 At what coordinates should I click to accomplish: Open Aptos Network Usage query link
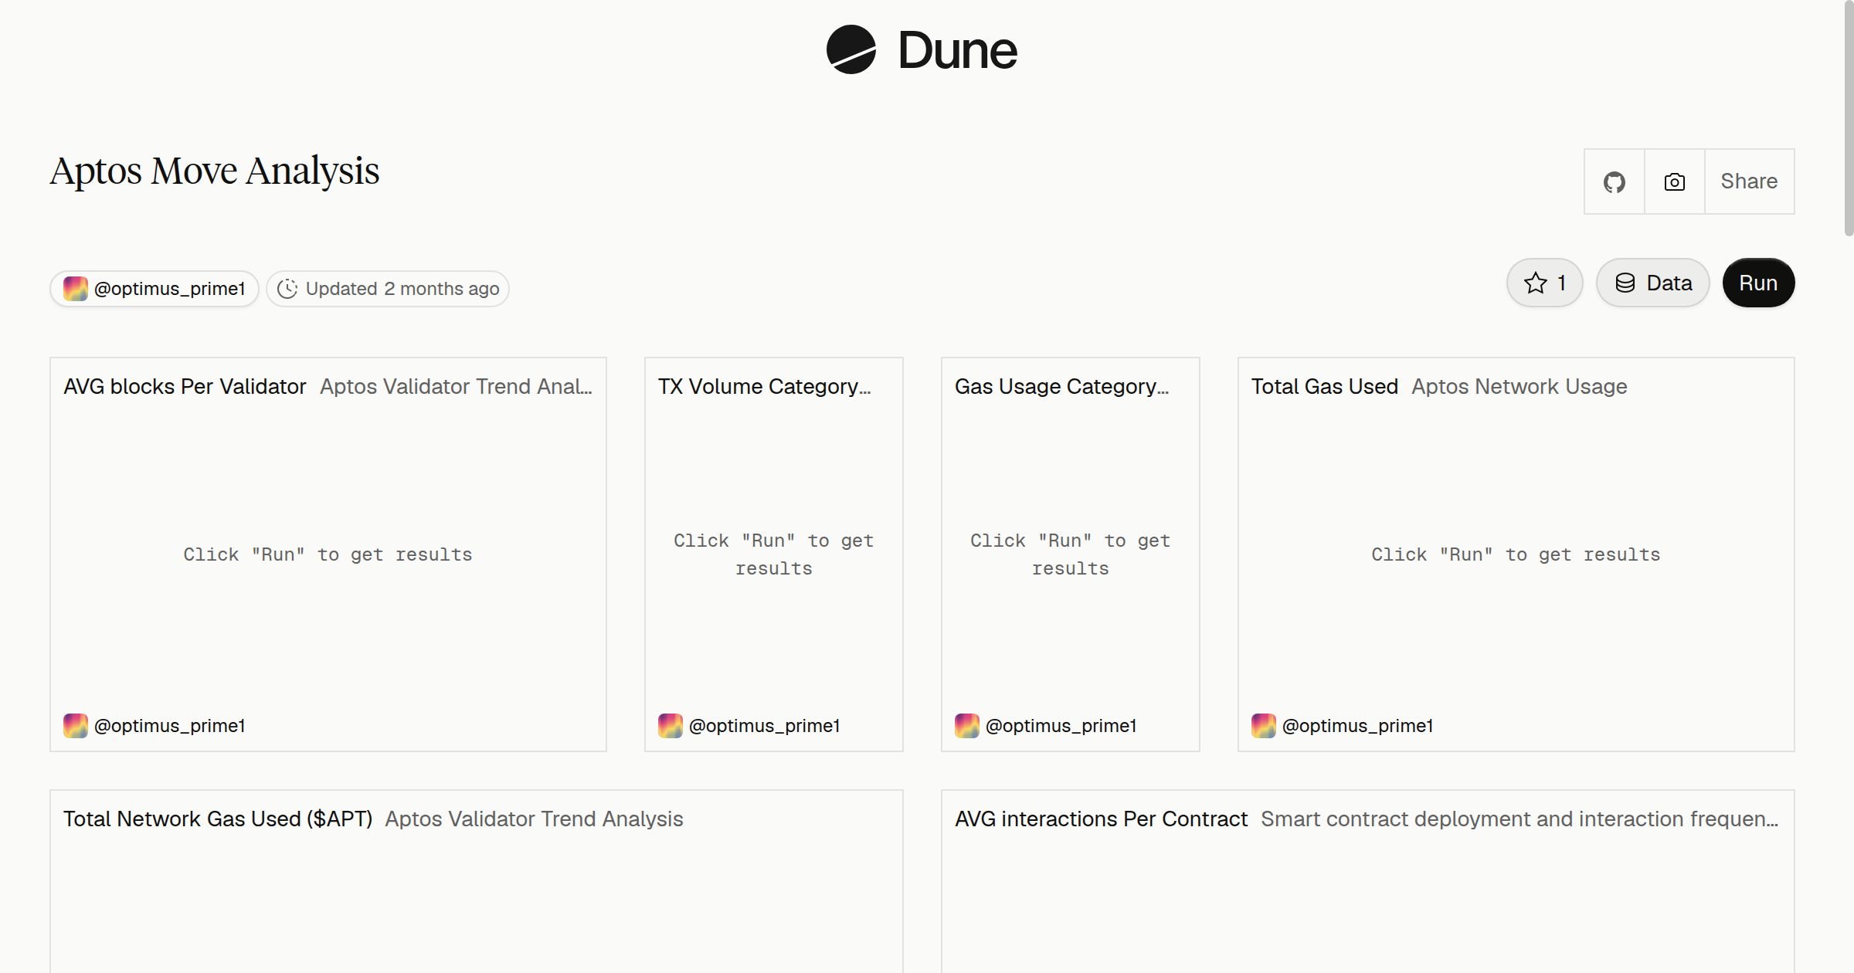tap(1520, 386)
